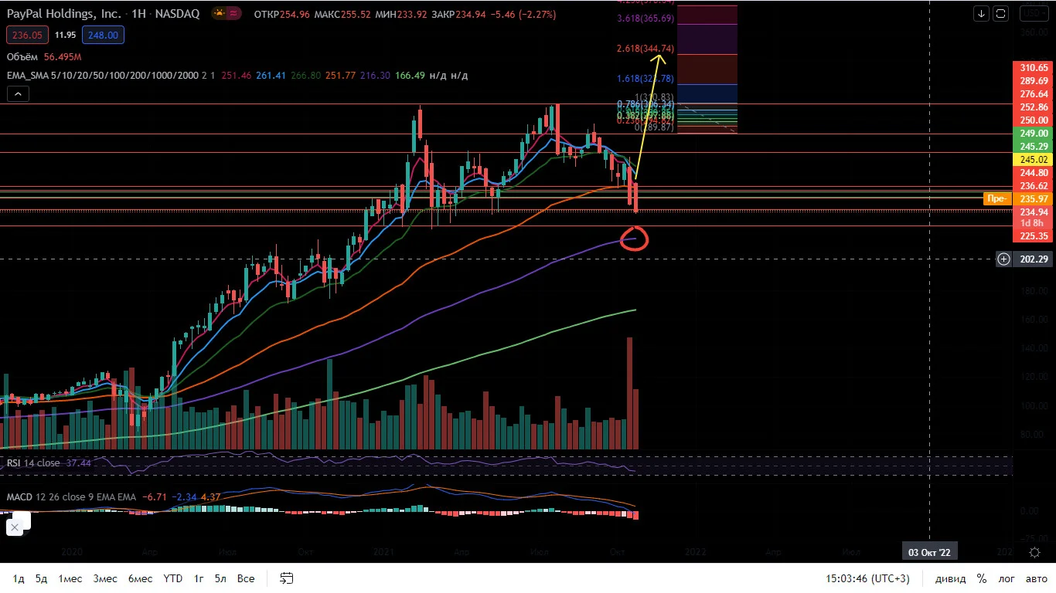Click the Объём volume indicator label

[x=23, y=57]
